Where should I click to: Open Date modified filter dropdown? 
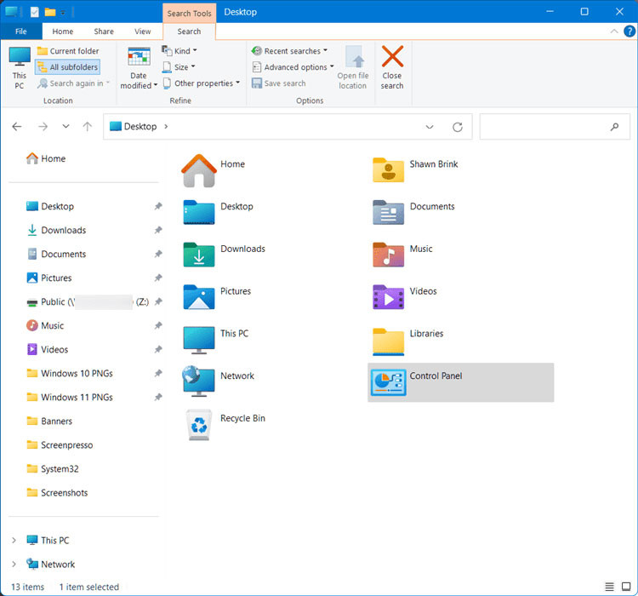pyautogui.click(x=139, y=67)
